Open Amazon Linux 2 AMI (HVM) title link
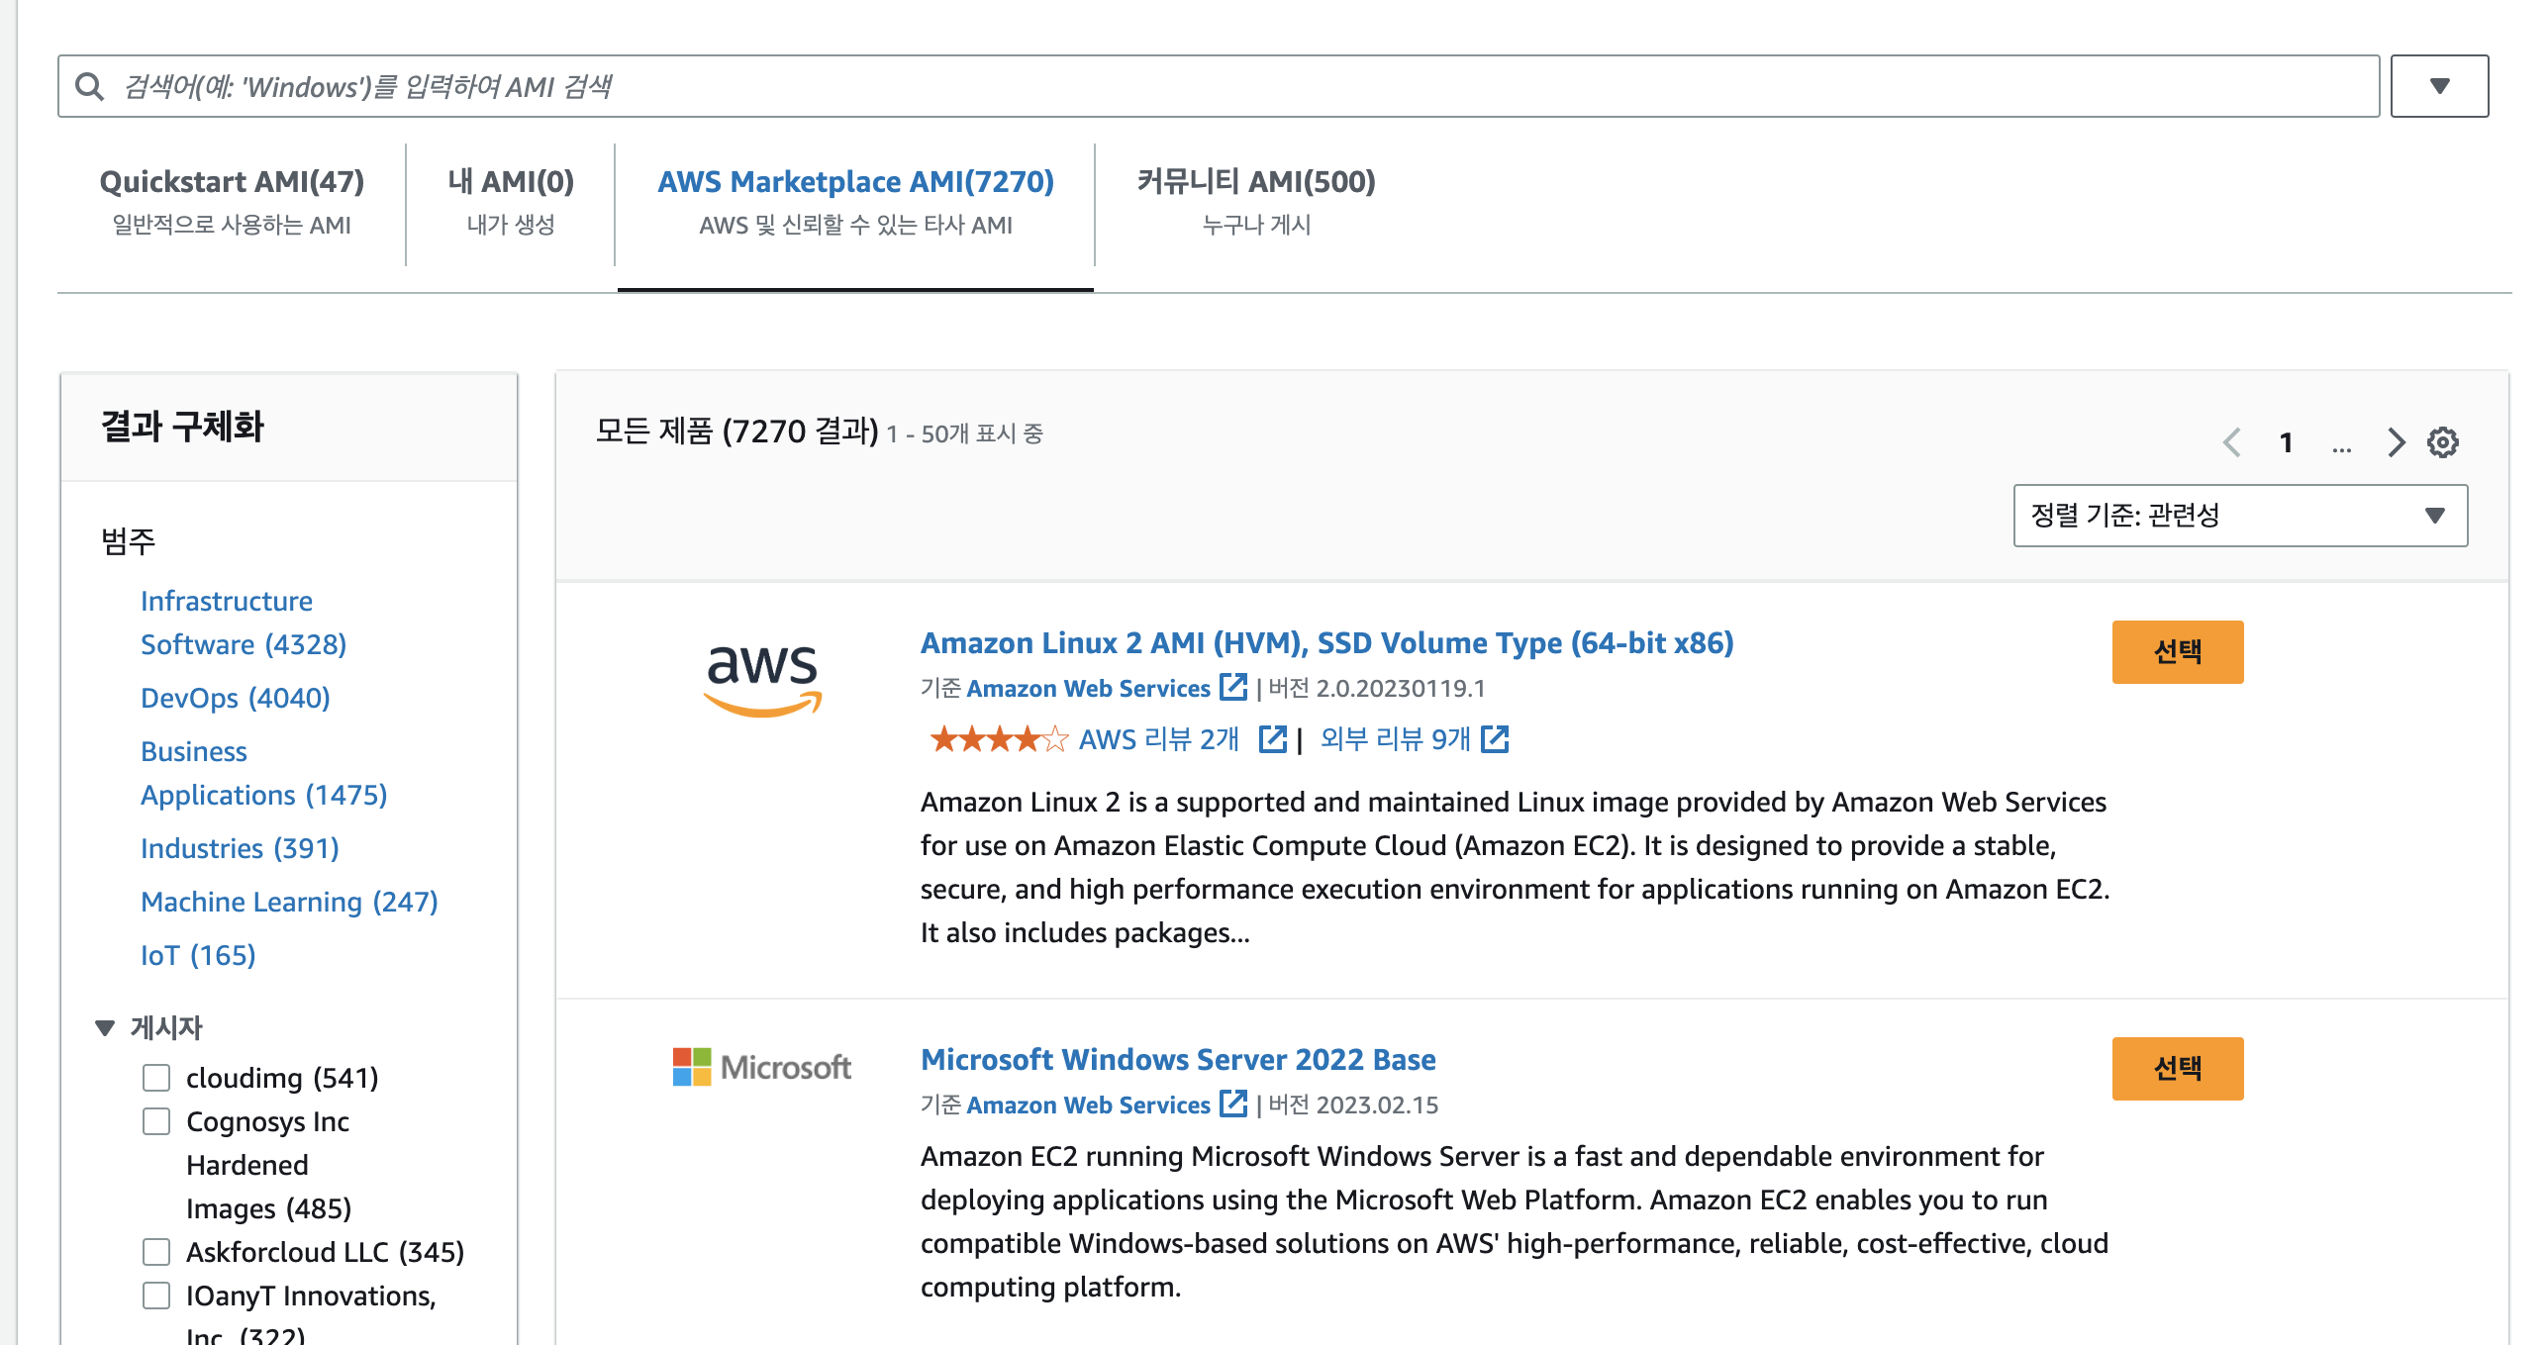The image size is (2548, 1345). 1326,643
